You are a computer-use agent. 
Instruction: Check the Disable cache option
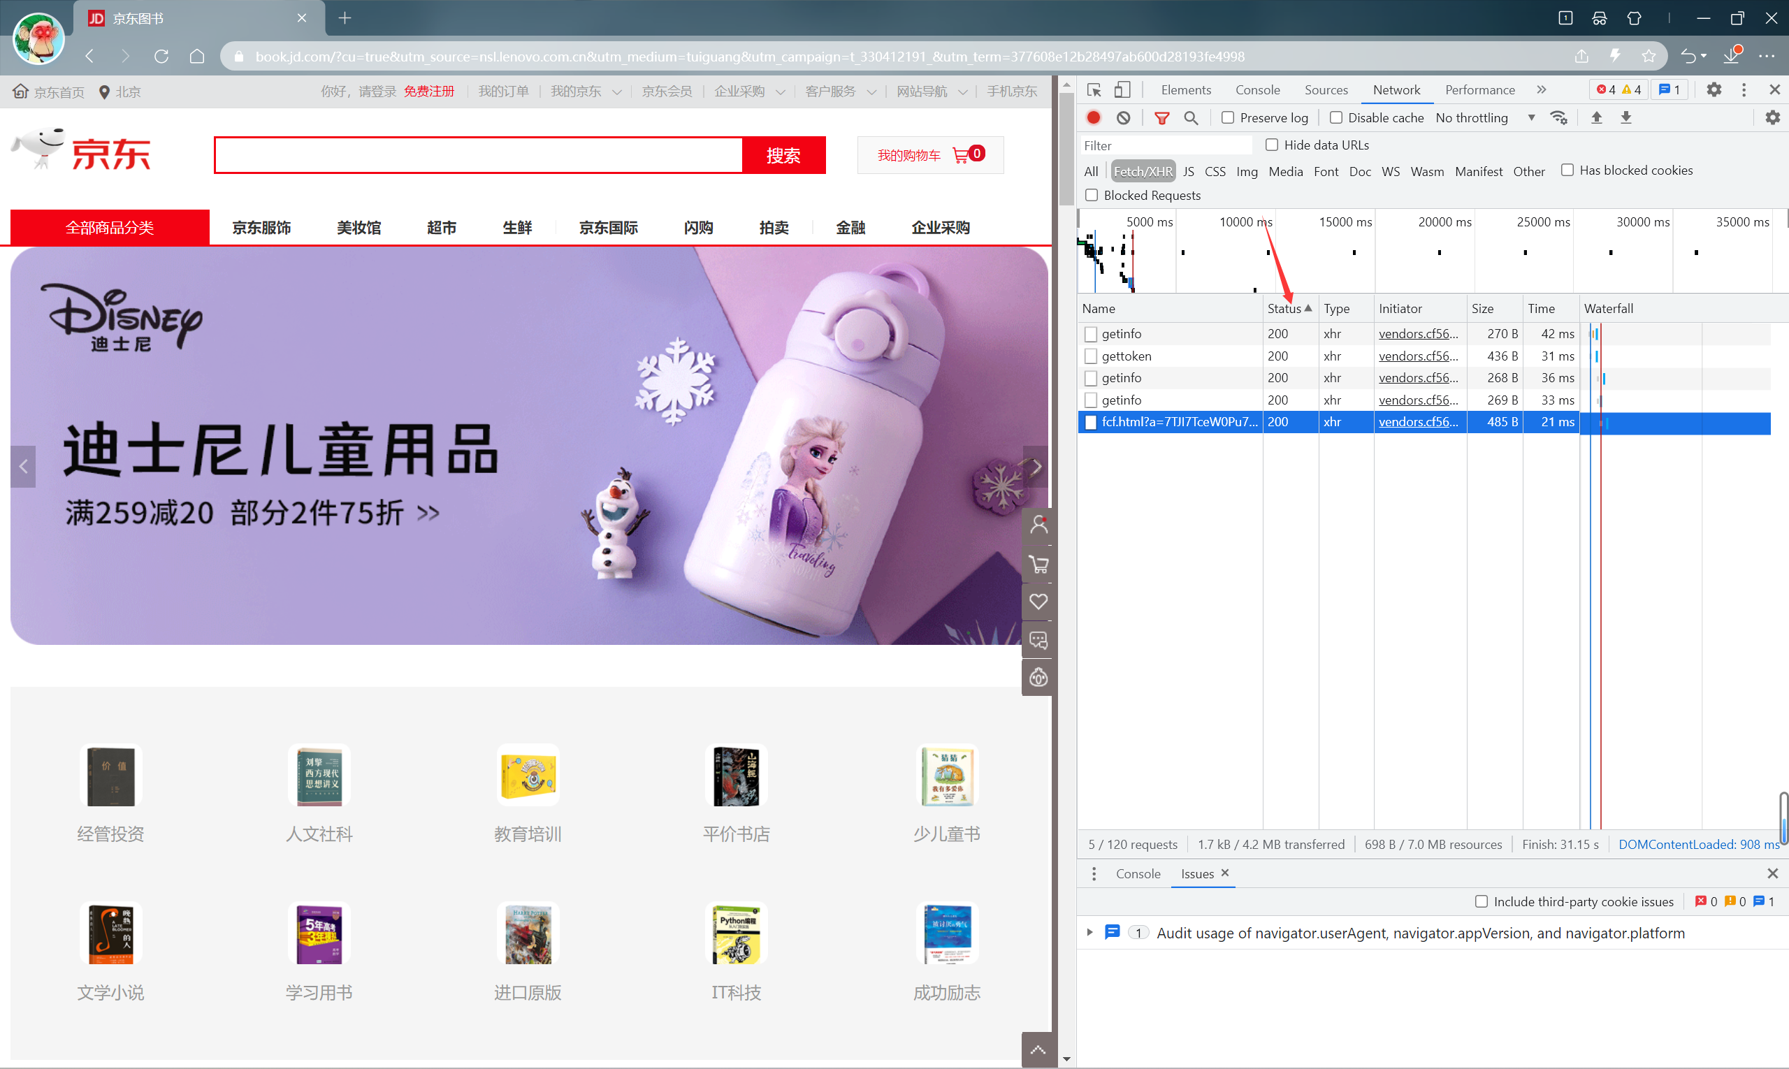1335,117
